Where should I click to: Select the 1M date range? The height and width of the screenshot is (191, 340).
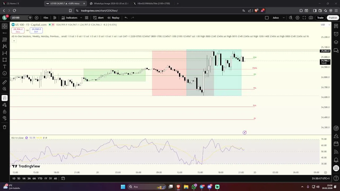[24, 179]
